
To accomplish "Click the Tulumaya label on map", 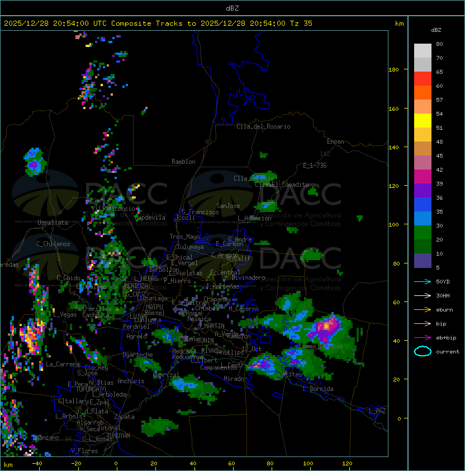I will coord(191,247).
